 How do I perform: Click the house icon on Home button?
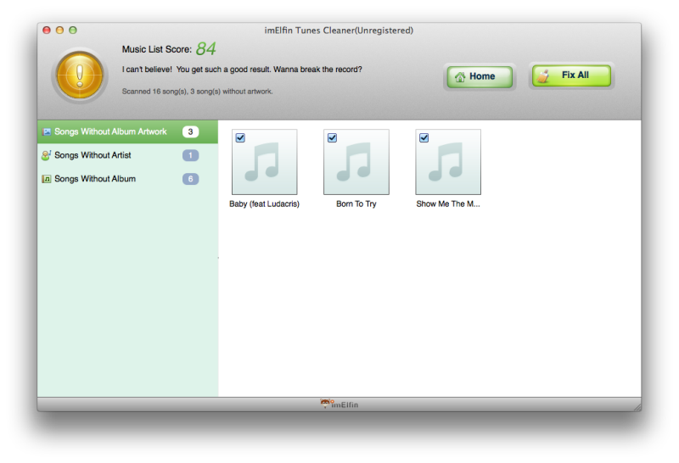point(460,76)
